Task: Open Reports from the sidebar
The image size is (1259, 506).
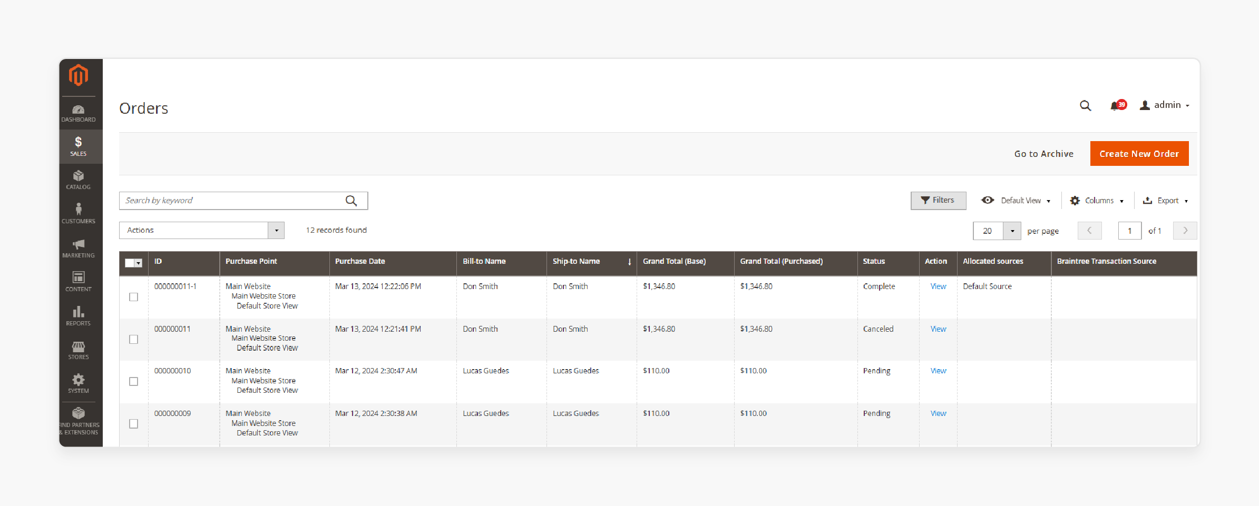Action: pos(78,316)
